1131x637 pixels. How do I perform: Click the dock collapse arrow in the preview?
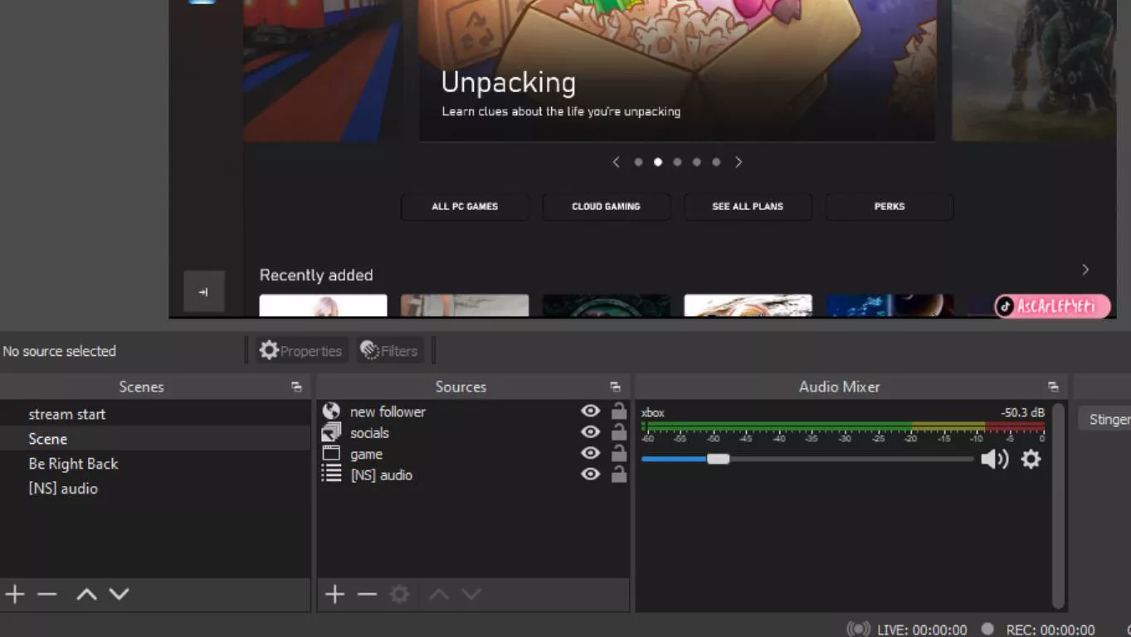pos(204,291)
